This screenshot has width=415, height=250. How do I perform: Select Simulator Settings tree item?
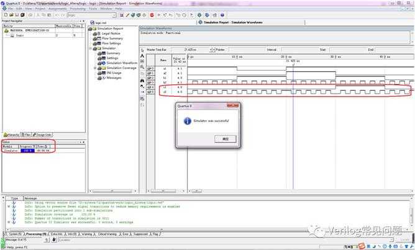tap(112, 58)
